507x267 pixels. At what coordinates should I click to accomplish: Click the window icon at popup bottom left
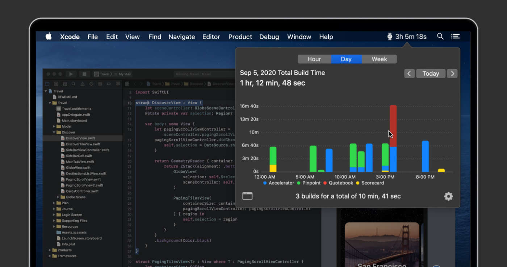click(x=247, y=196)
